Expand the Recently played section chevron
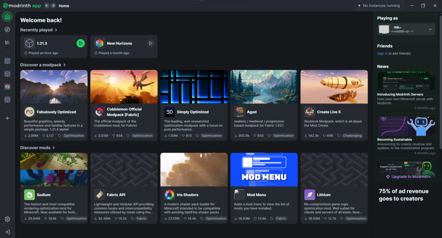The image size is (442, 238). (56, 30)
